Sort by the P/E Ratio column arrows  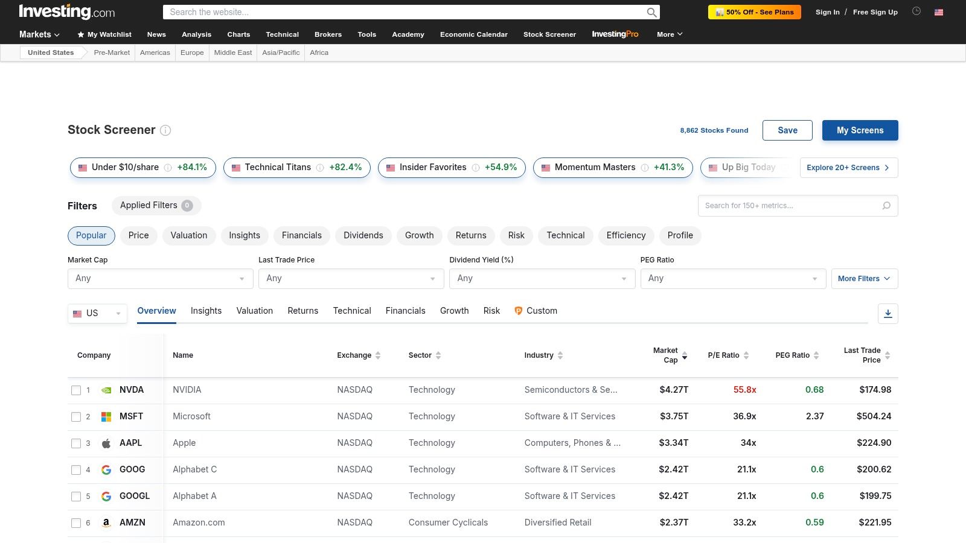pos(746,355)
